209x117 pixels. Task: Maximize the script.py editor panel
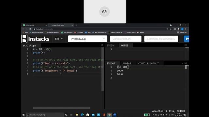pos(102,45)
